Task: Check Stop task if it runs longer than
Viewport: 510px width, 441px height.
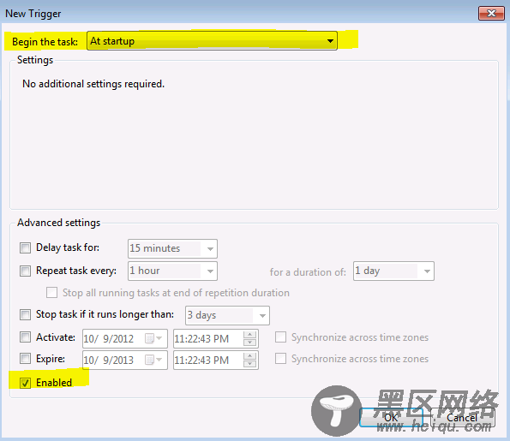Action: (25, 314)
